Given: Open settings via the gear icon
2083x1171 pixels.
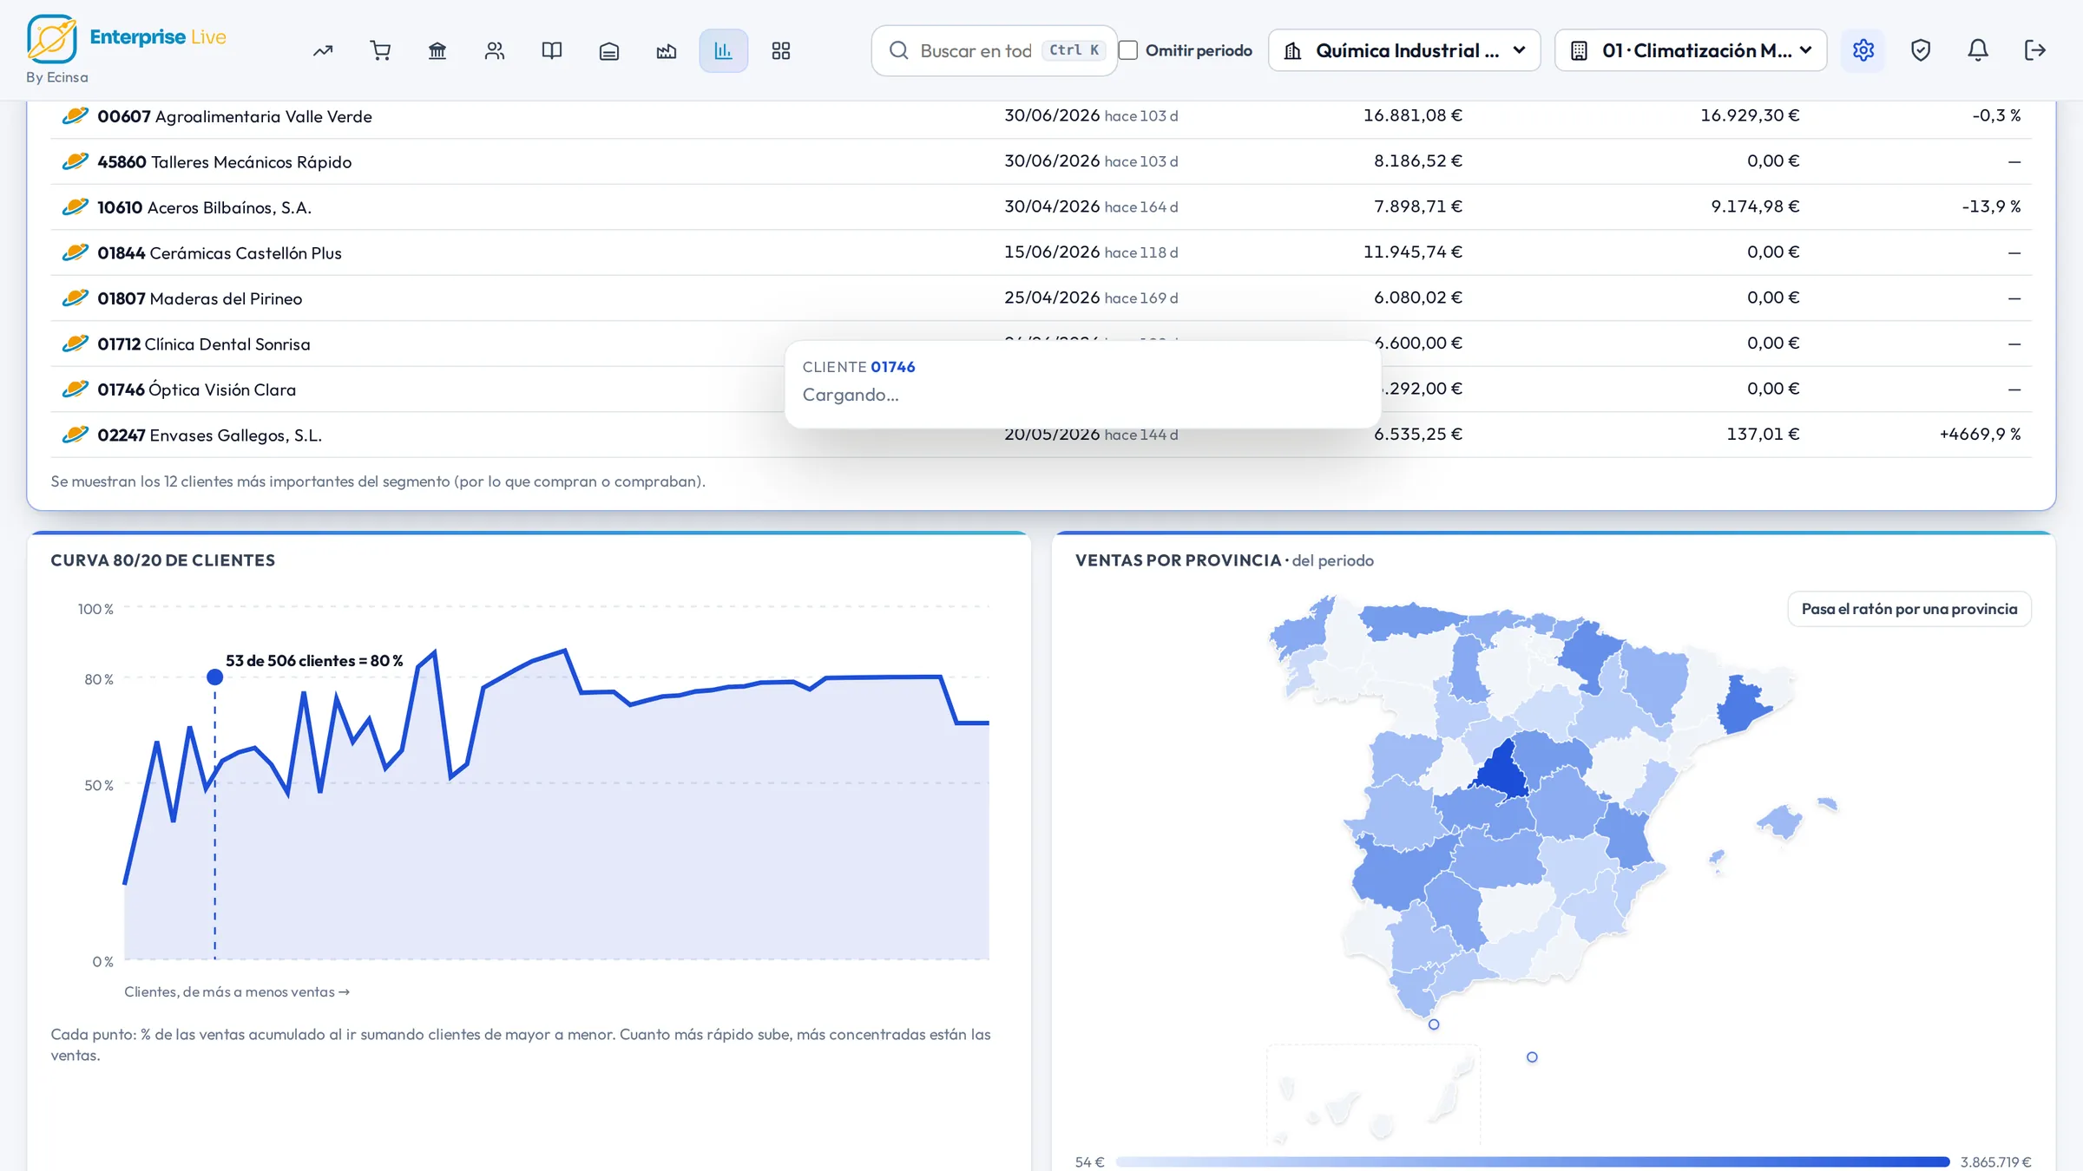Looking at the screenshot, I should pyautogui.click(x=1863, y=50).
